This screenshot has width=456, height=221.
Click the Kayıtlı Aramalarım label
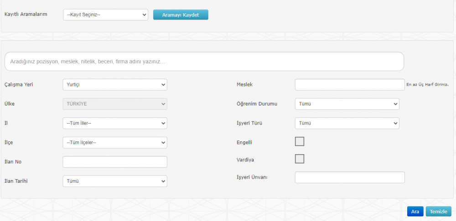[26, 15]
